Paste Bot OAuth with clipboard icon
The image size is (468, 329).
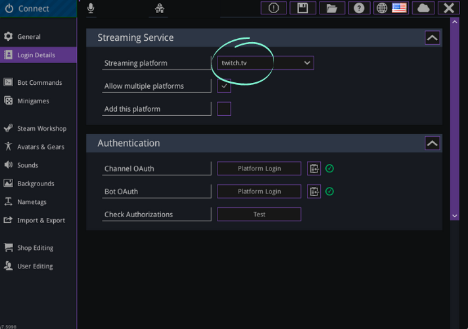(314, 191)
